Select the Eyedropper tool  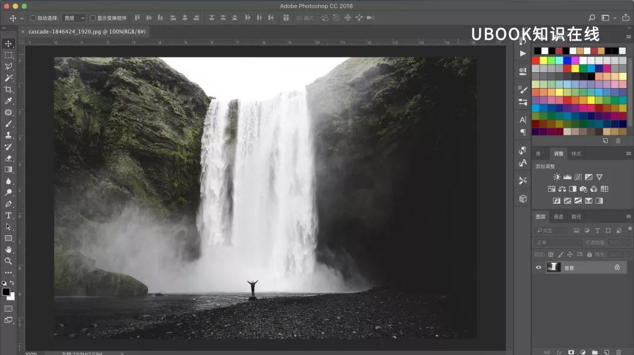coord(8,101)
